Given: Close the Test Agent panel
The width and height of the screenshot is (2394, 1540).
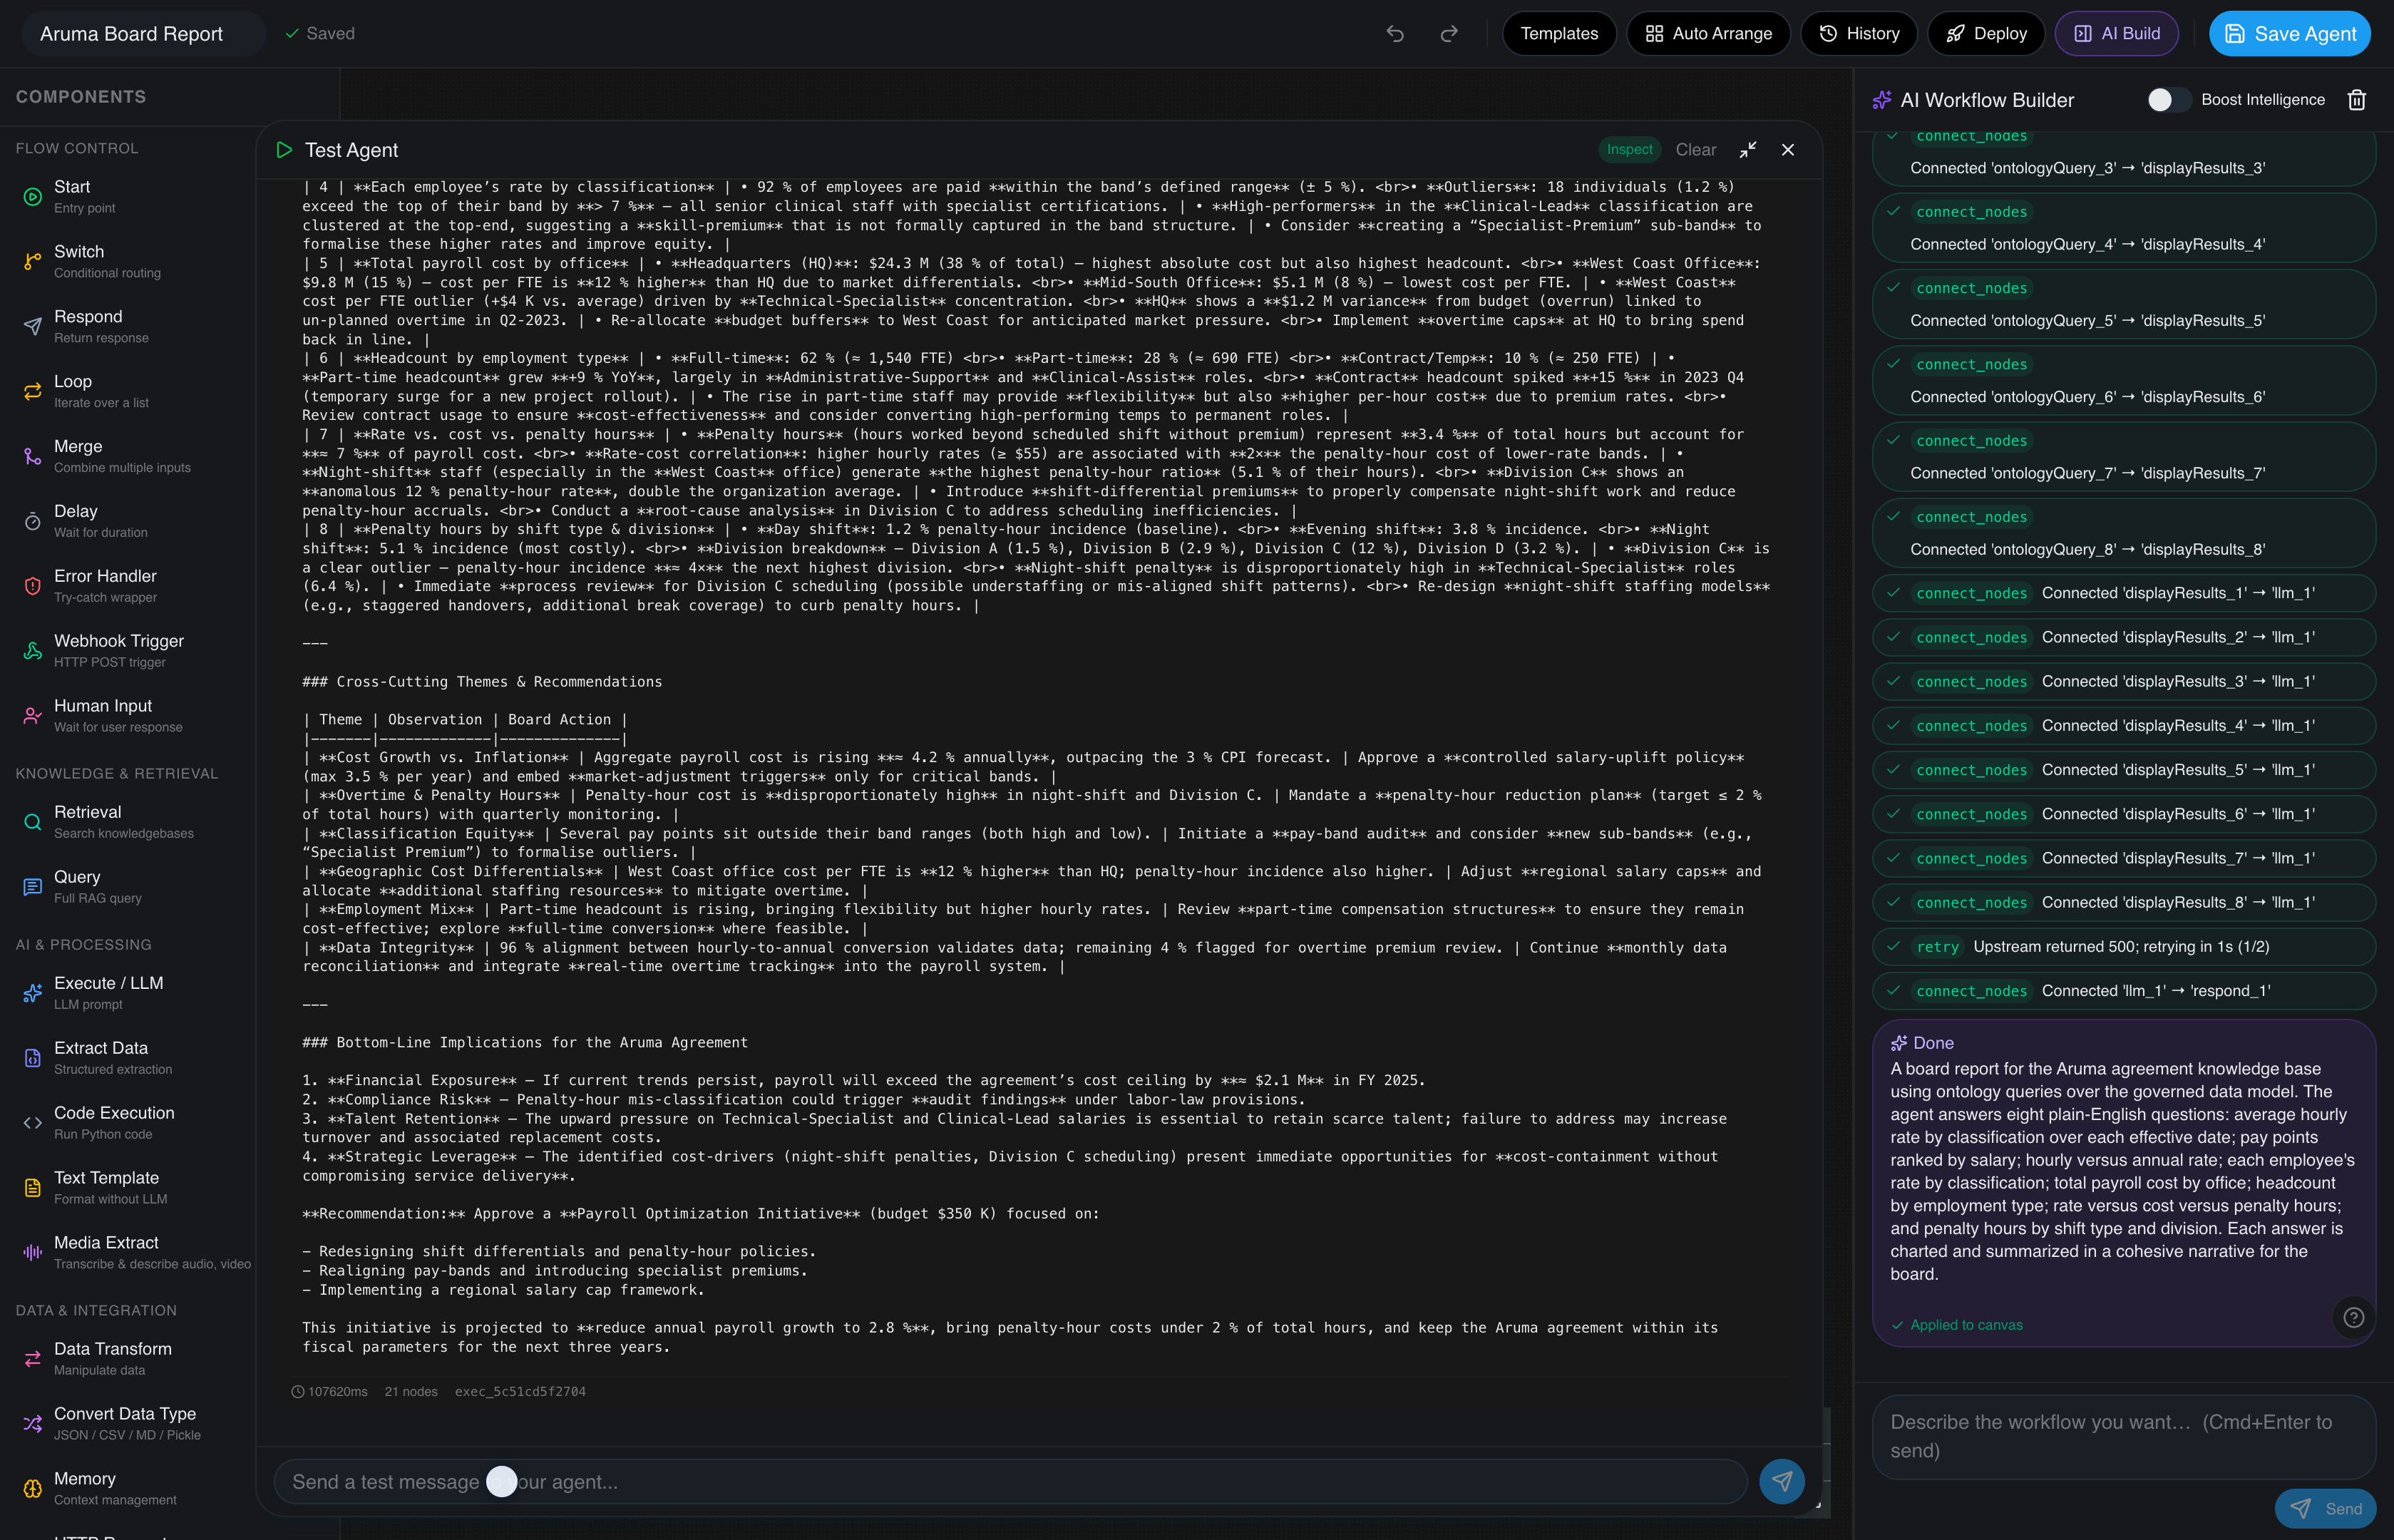Looking at the screenshot, I should pyautogui.click(x=1788, y=150).
